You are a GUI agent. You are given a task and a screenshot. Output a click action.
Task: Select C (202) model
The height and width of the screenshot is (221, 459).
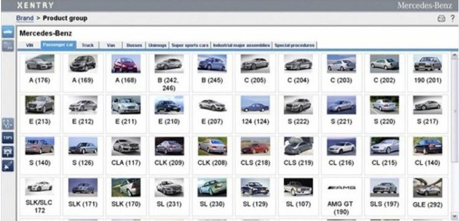pyautogui.click(x=385, y=72)
